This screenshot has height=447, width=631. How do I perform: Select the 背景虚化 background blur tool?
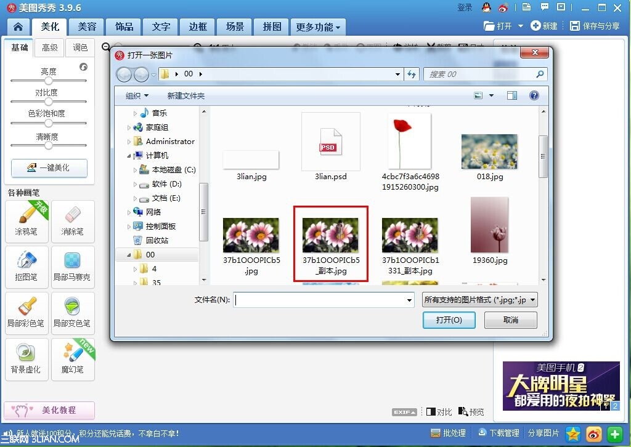coord(26,360)
